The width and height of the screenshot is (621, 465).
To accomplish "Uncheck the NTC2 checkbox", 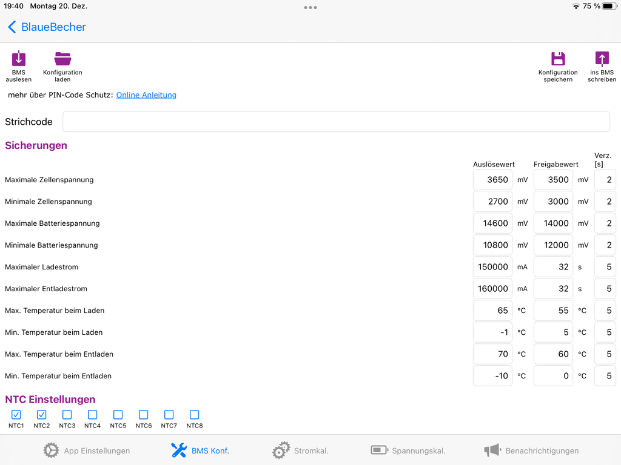I will [x=42, y=414].
